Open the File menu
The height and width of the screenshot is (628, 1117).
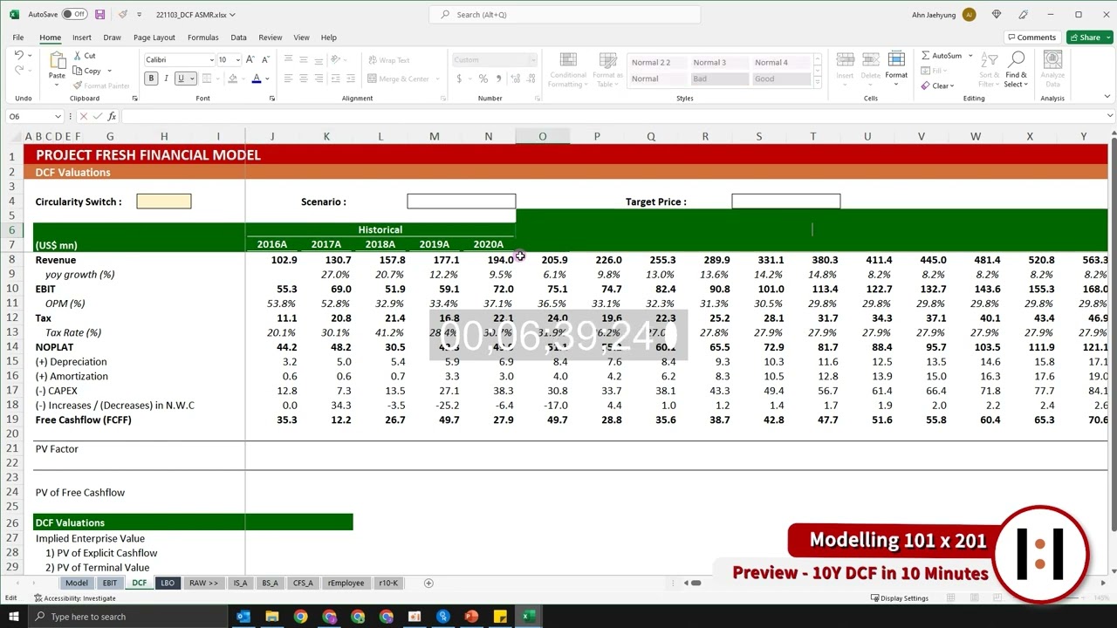pyautogui.click(x=17, y=38)
